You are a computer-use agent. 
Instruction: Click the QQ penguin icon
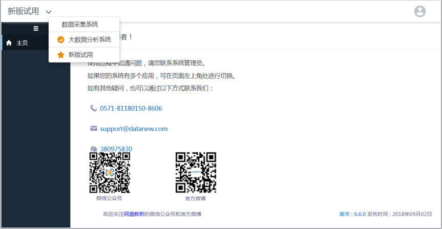pyautogui.click(x=93, y=149)
